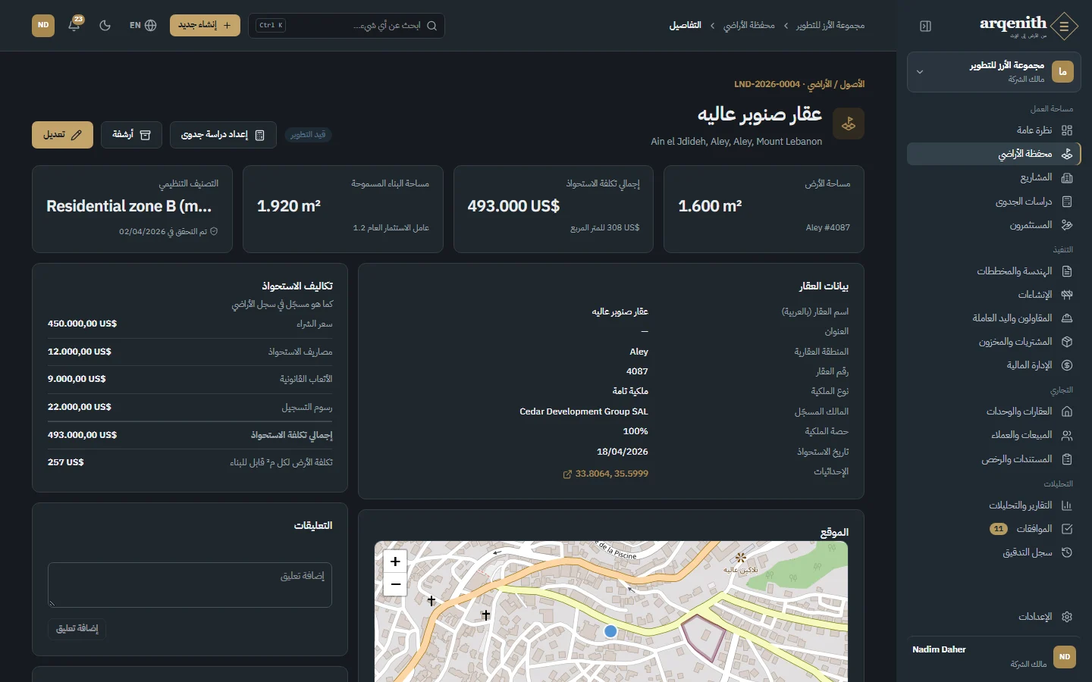
Task: Collapse the sidebar panel toggle icon
Action: (925, 26)
